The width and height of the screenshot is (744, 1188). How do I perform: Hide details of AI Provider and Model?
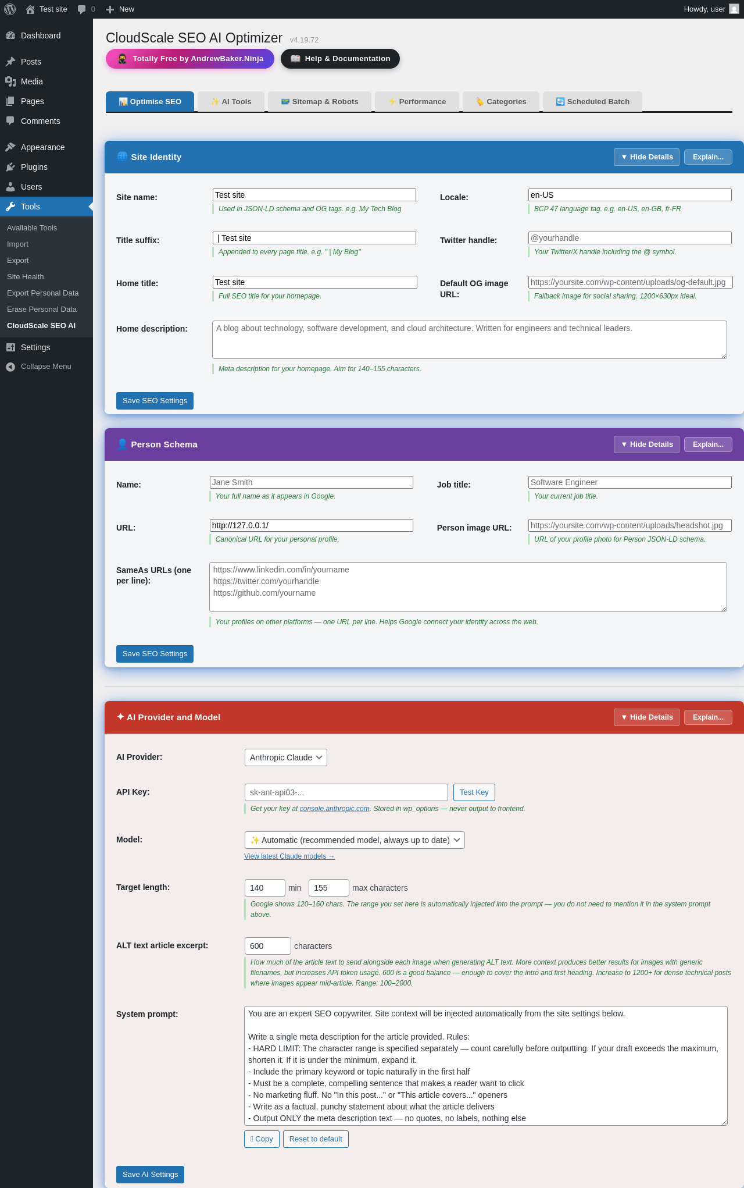coord(646,717)
